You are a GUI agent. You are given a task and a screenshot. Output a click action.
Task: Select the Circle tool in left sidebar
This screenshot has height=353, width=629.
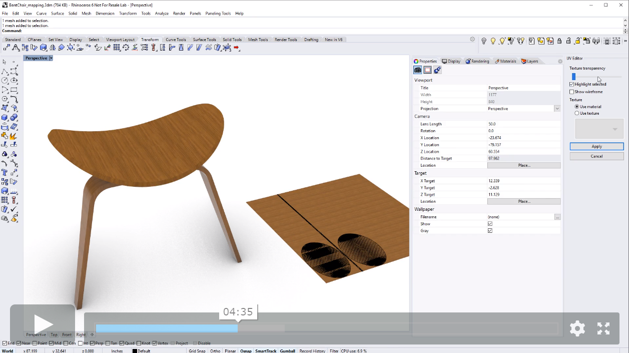click(x=5, y=81)
